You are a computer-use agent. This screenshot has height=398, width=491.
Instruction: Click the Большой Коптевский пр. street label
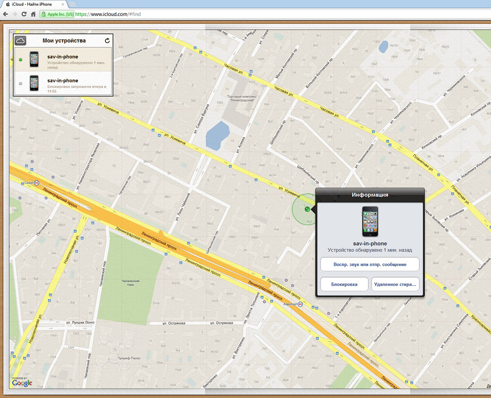[x=319, y=73]
